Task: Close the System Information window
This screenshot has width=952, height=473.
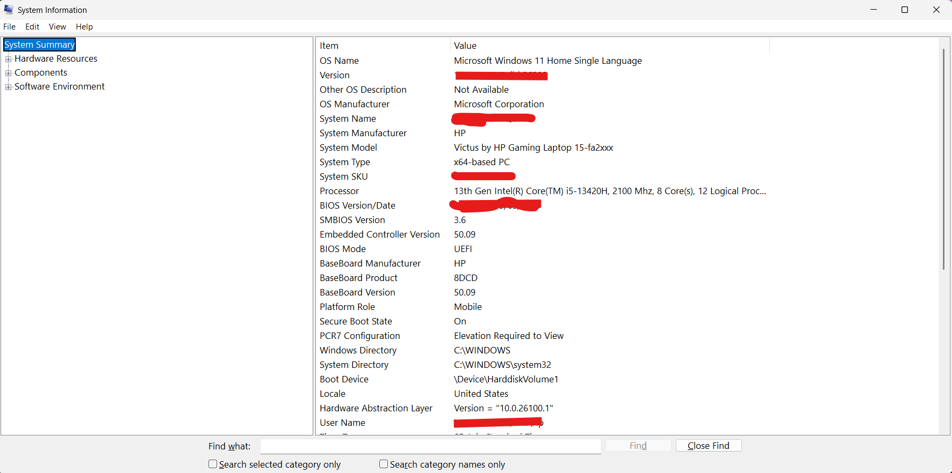Action: (936, 10)
